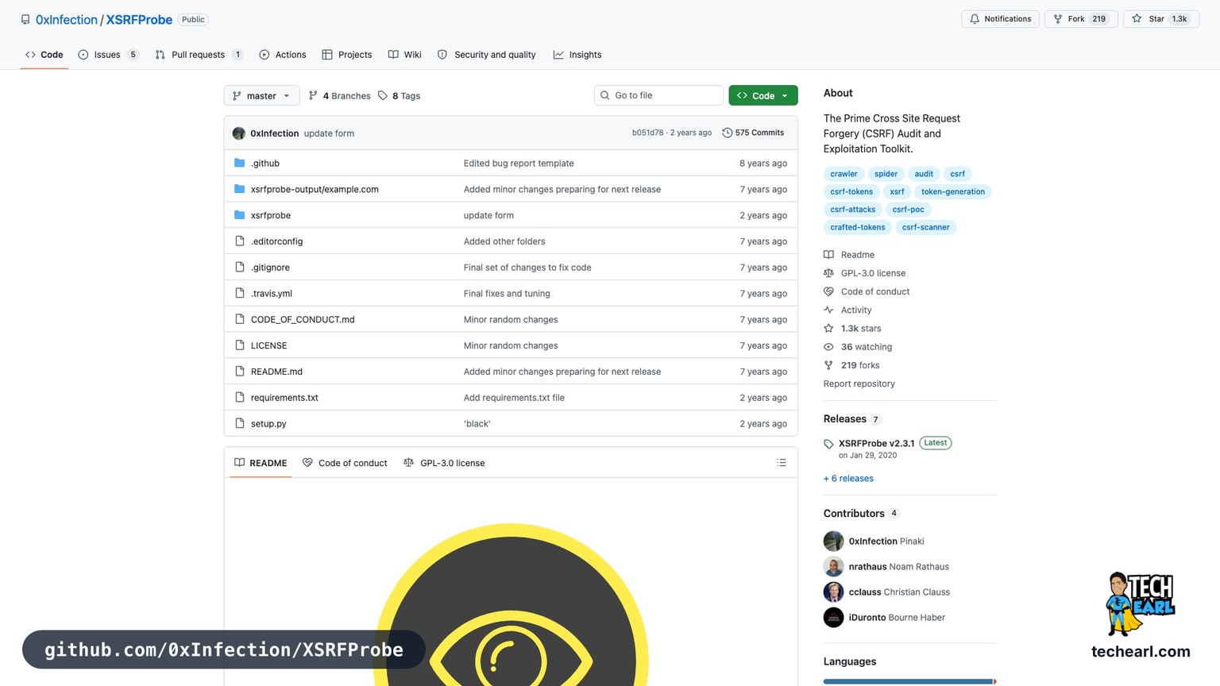The width and height of the screenshot is (1220, 686).
Task: Click the crawler topic tag
Action: tap(844, 174)
